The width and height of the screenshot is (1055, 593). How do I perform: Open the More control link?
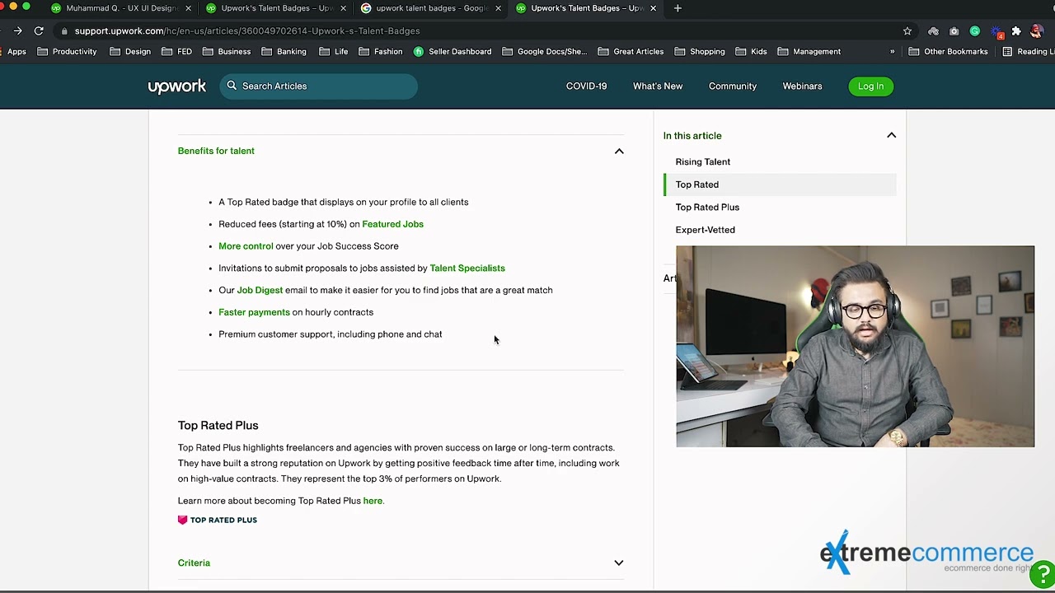(246, 246)
